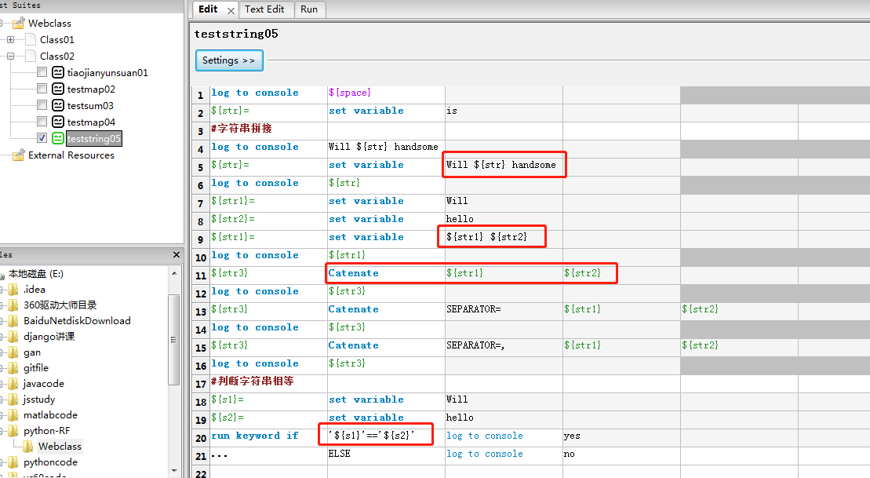Select row number 22 header
Image resolution: width=870 pixels, height=478 pixels.
[201, 473]
